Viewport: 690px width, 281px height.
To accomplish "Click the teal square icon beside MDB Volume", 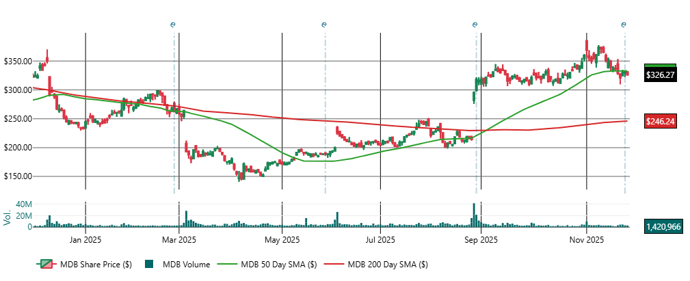I will (148, 265).
